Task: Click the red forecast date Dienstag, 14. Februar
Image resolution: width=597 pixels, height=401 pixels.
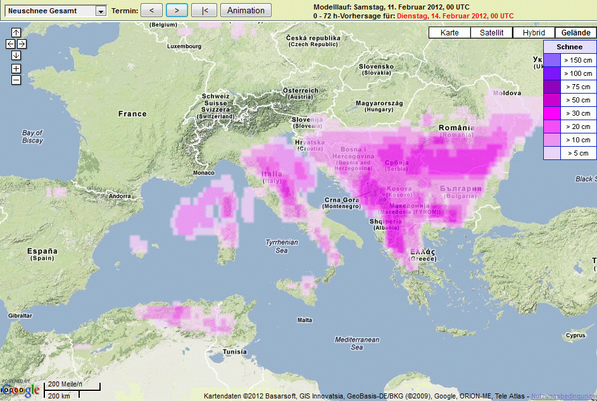Action: pyautogui.click(x=455, y=16)
